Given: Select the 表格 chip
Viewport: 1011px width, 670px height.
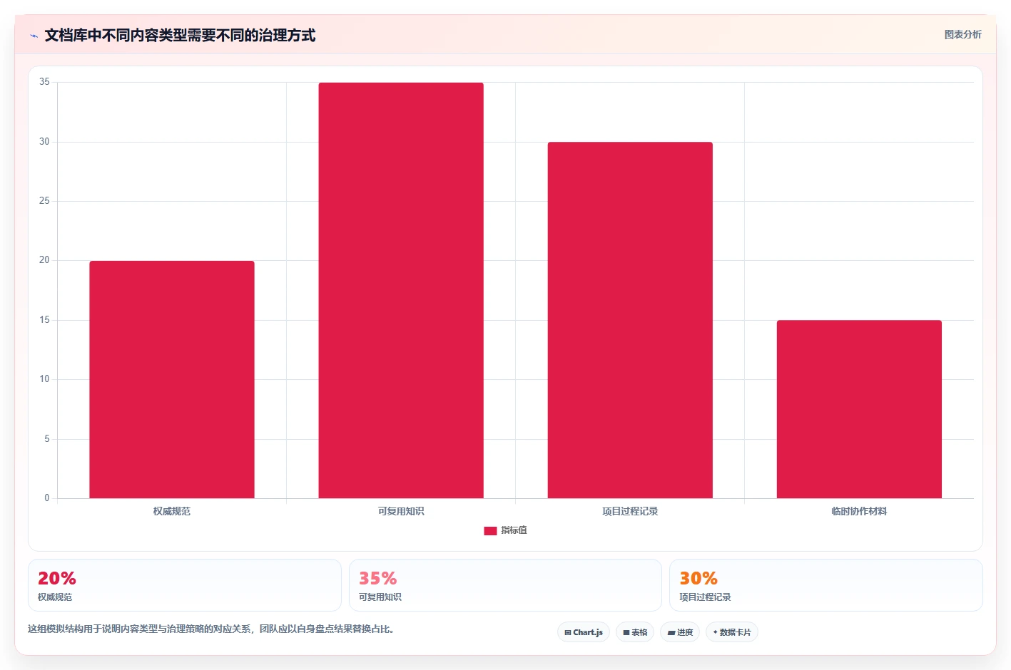Looking at the screenshot, I should coord(635,632).
